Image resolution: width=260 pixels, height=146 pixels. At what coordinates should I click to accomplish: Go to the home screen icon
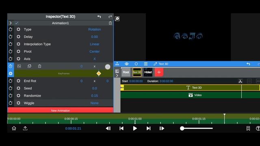click(14, 128)
